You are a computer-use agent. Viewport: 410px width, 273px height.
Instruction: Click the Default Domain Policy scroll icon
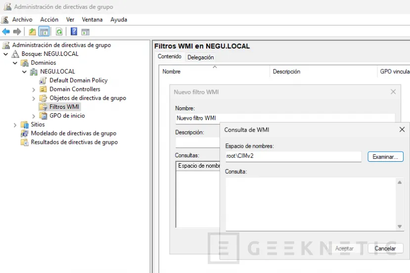pyautogui.click(x=43, y=80)
